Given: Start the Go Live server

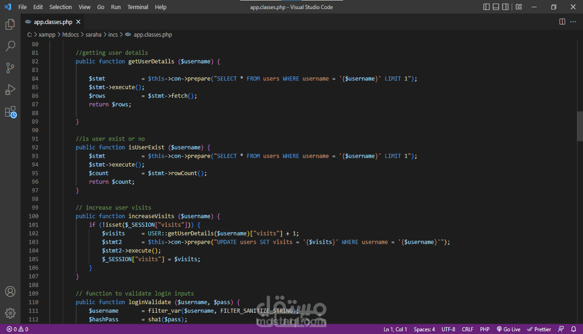Looking at the screenshot, I should tap(508, 329).
